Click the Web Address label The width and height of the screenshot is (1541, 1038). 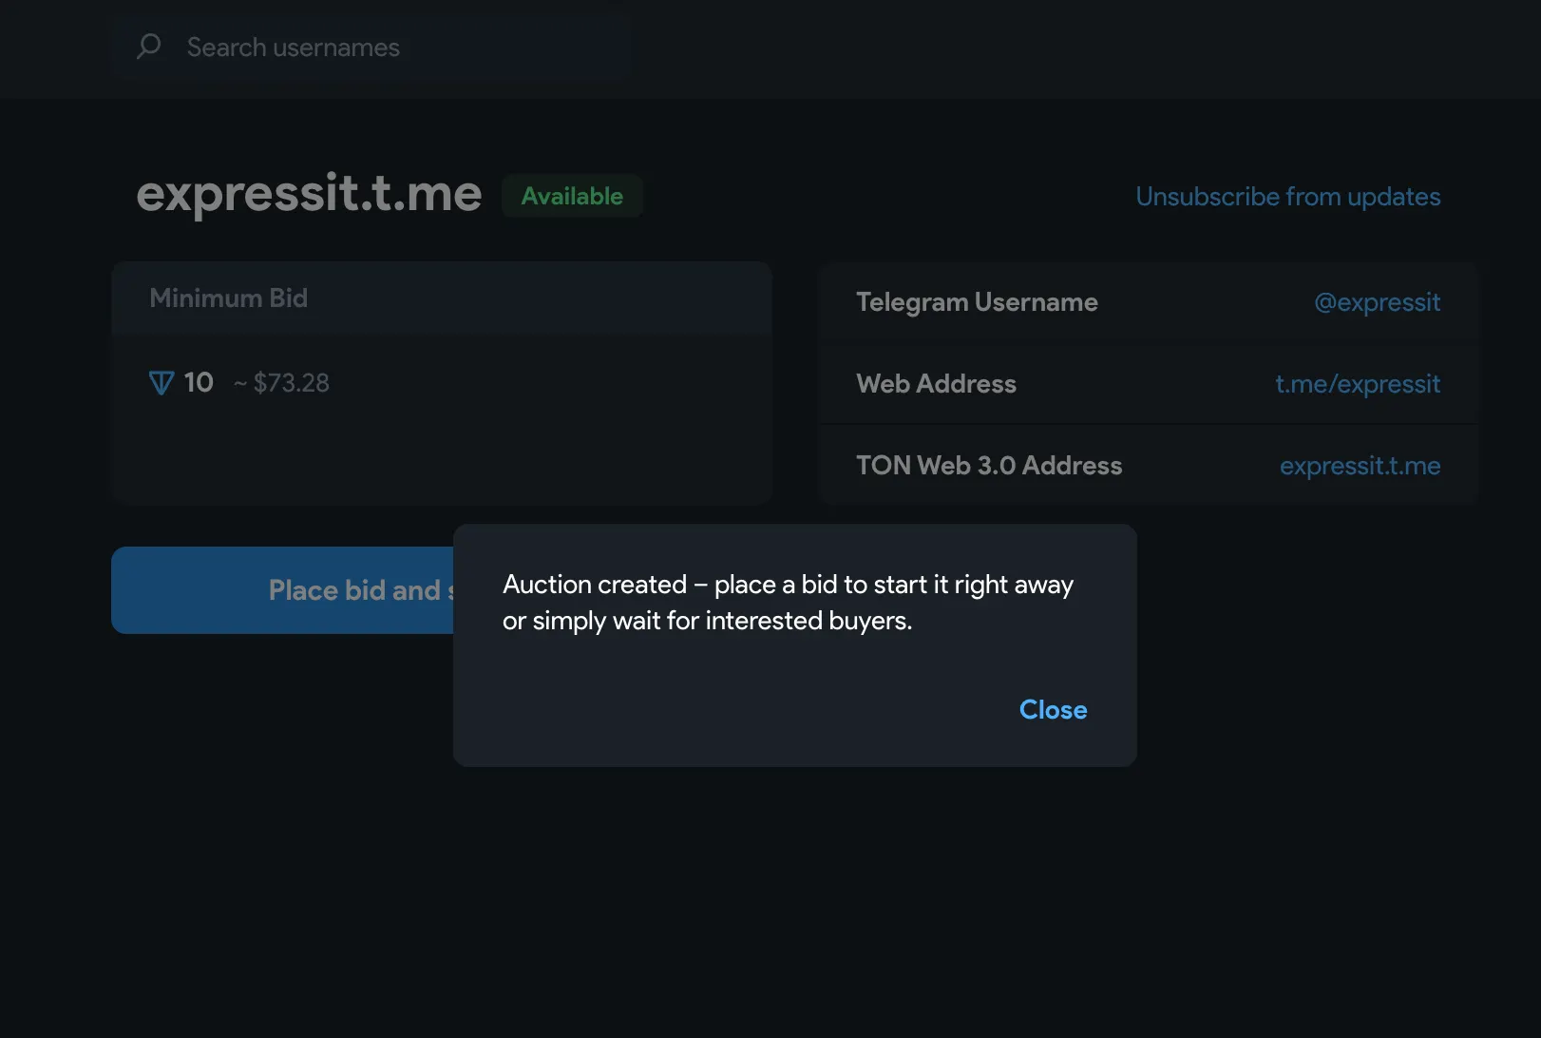point(936,384)
